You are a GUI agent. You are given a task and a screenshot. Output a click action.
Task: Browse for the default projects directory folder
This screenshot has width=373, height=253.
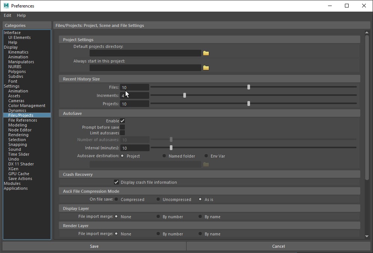pyautogui.click(x=206, y=53)
